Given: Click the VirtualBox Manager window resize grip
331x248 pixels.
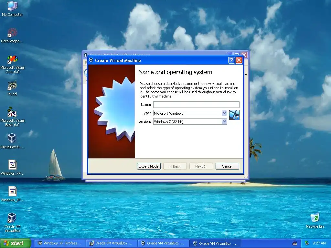Looking at the screenshot, I should pos(246,177).
